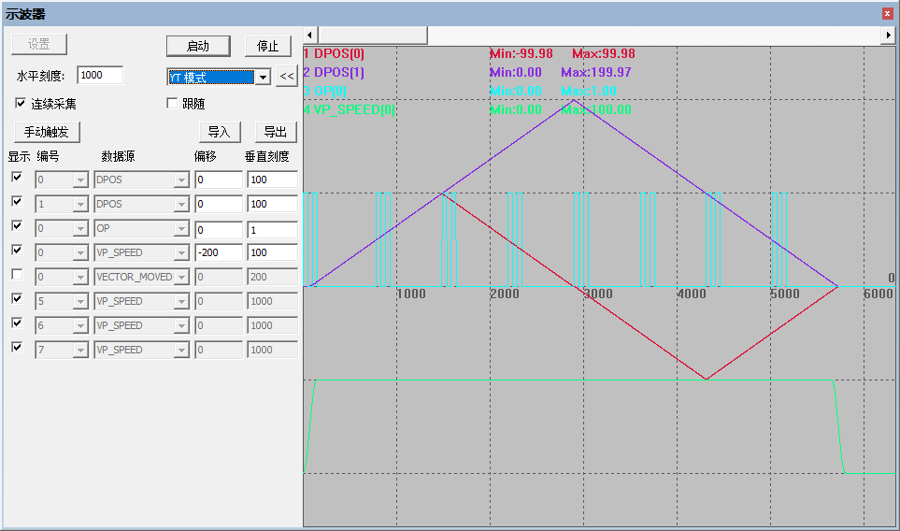Click the 水平刻度 input field

tap(100, 75)
